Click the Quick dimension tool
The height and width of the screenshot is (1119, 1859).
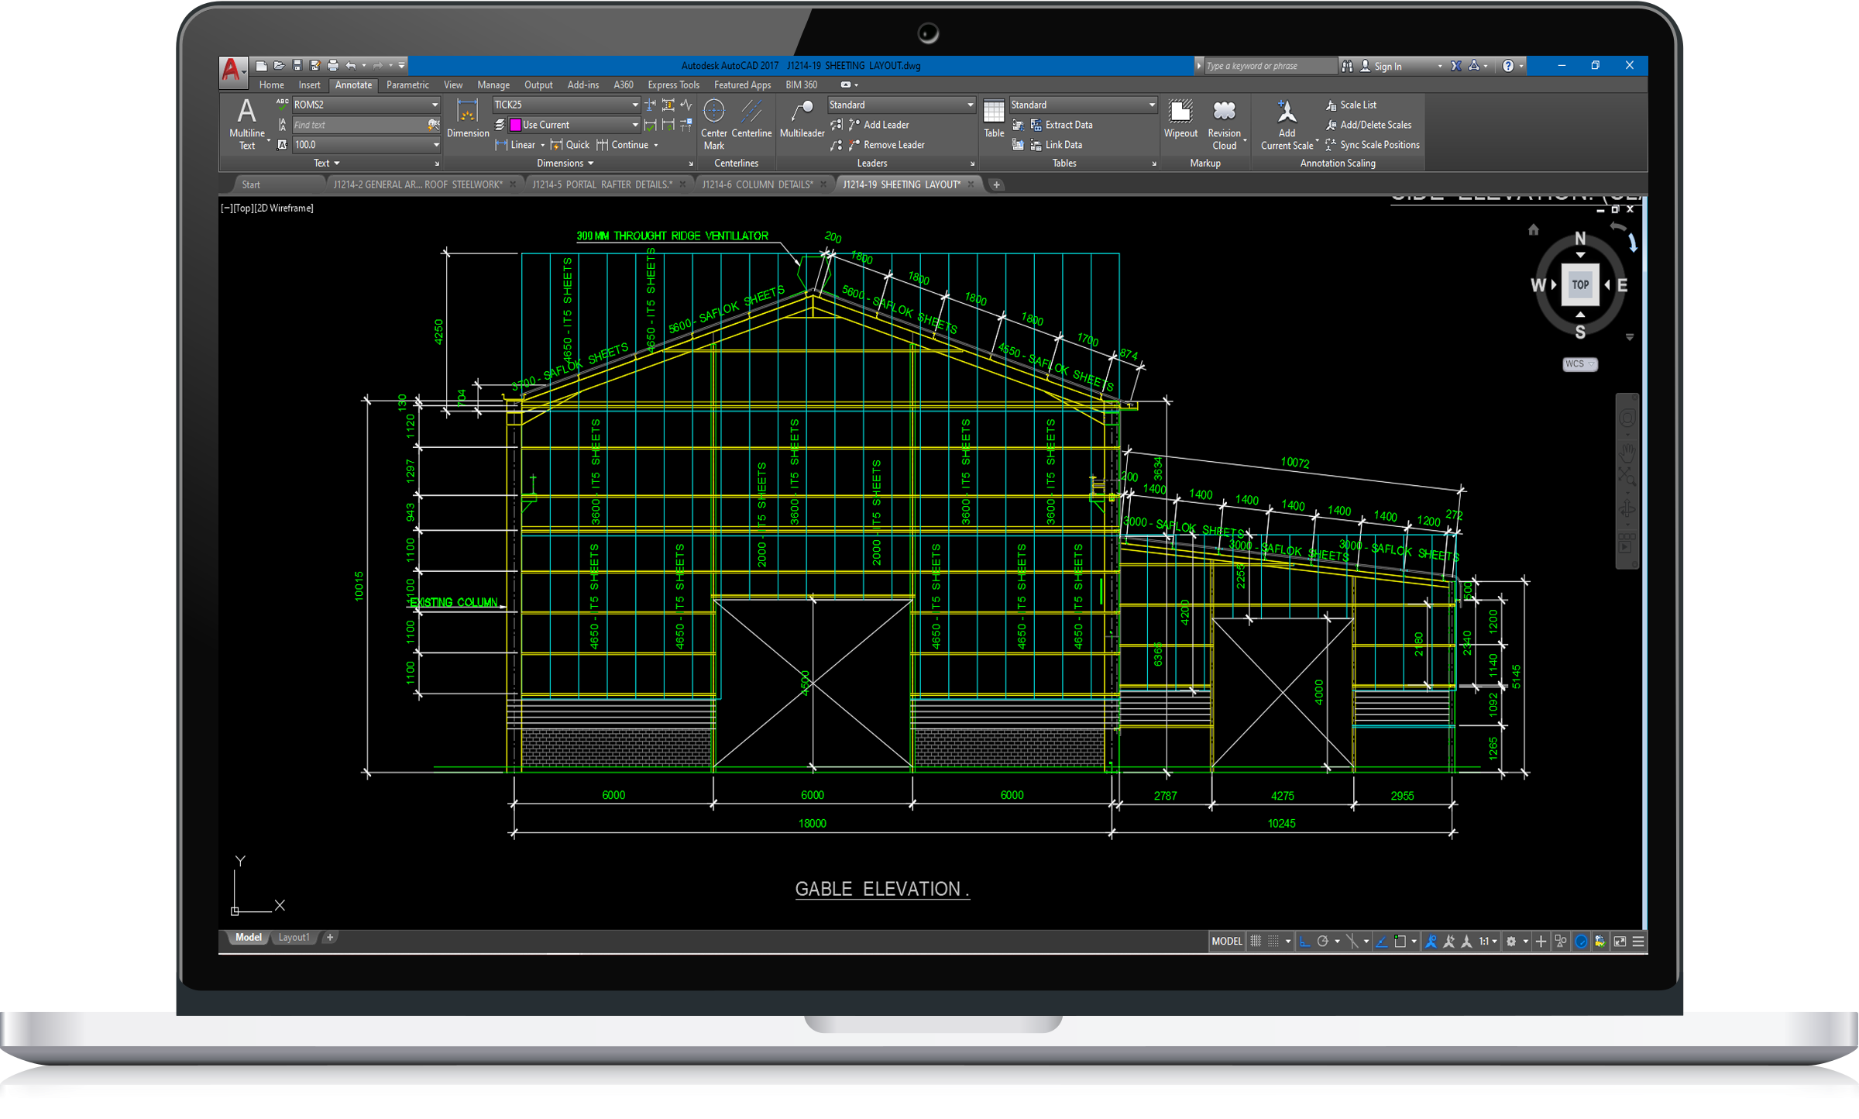(570, 145)
